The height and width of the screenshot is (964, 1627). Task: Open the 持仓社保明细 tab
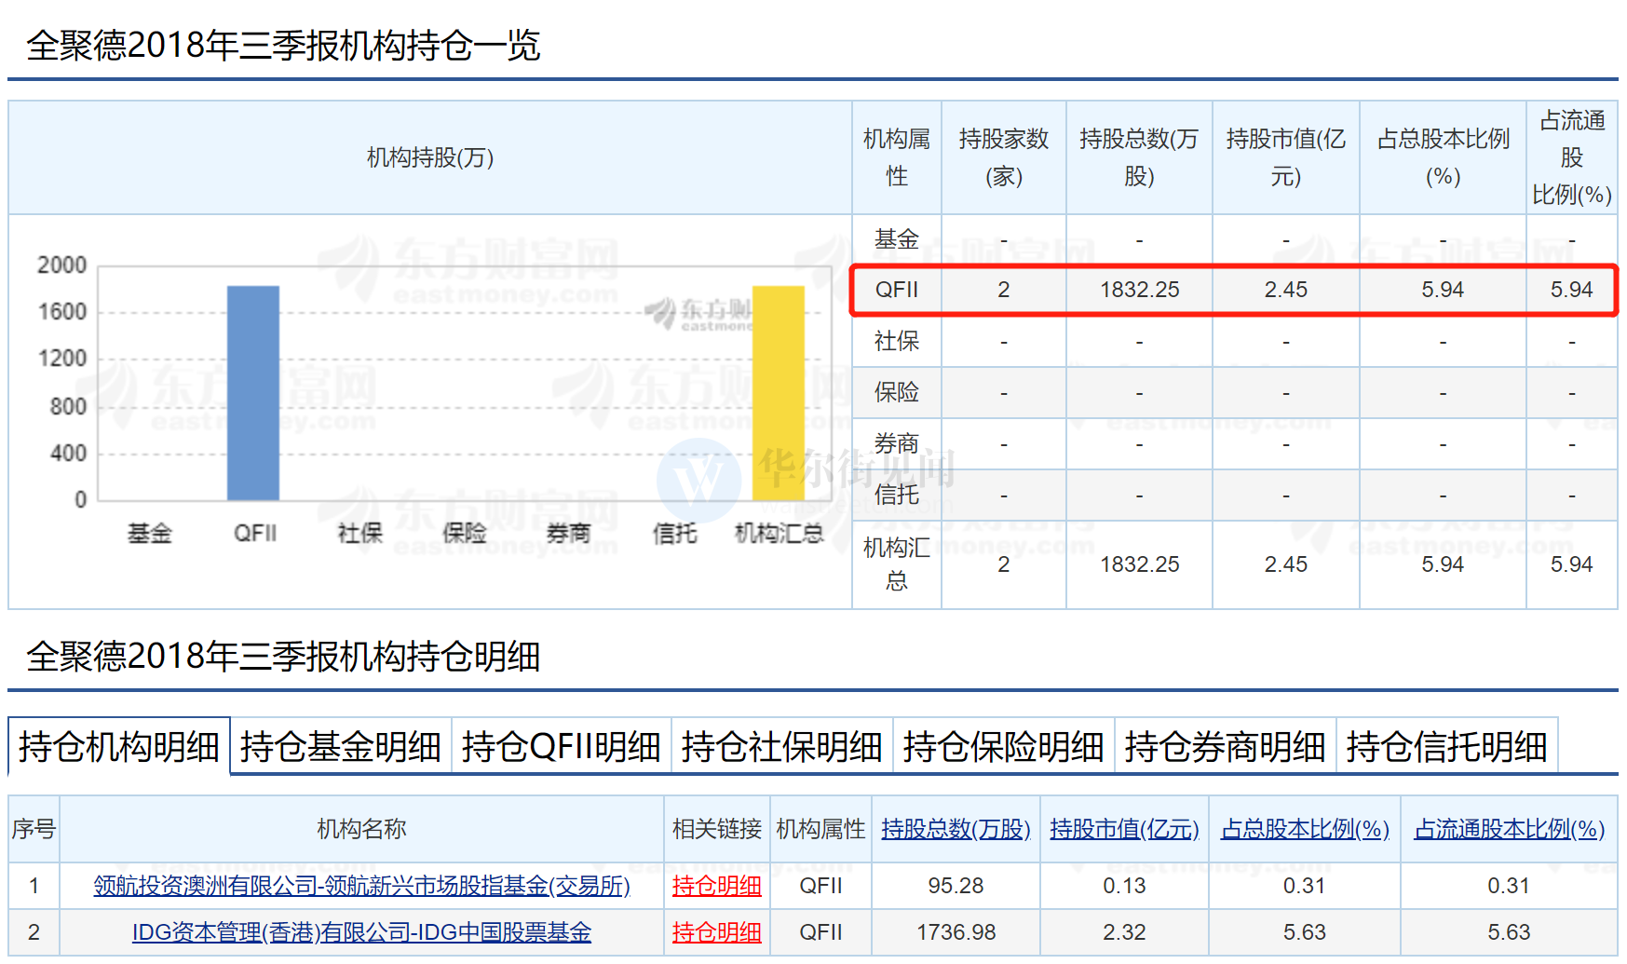click(x=782, y=746)
